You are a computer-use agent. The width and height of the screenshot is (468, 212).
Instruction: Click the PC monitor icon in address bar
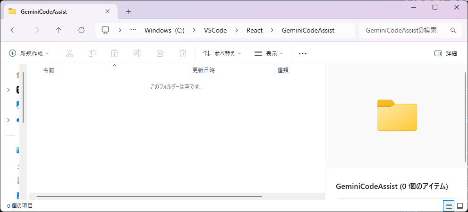105,30
